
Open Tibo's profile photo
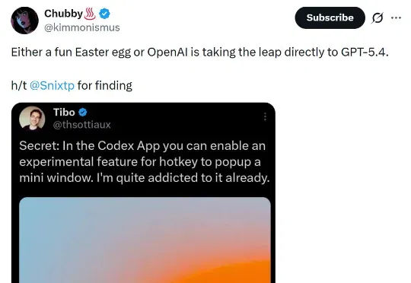click(32, 119)
